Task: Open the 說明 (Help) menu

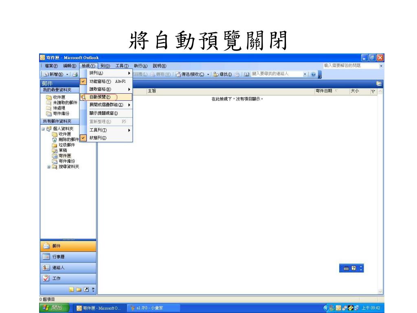Action: pyautogui.click(x=159, y=66)
